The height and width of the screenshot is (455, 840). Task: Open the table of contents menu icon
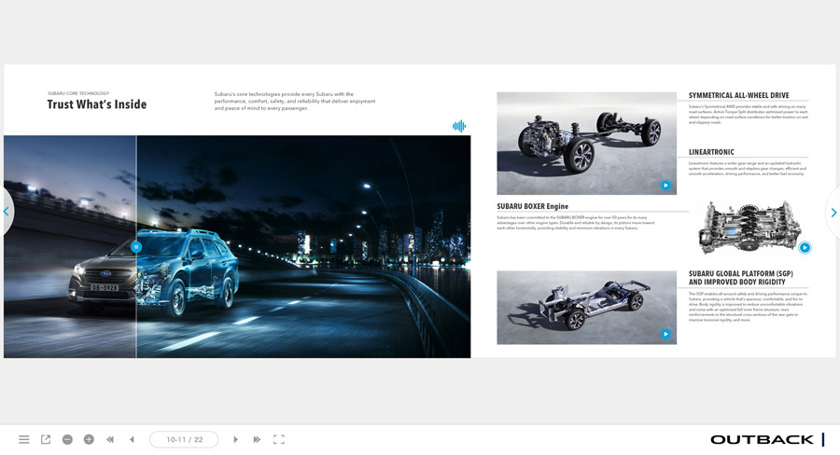coord(23,439)
